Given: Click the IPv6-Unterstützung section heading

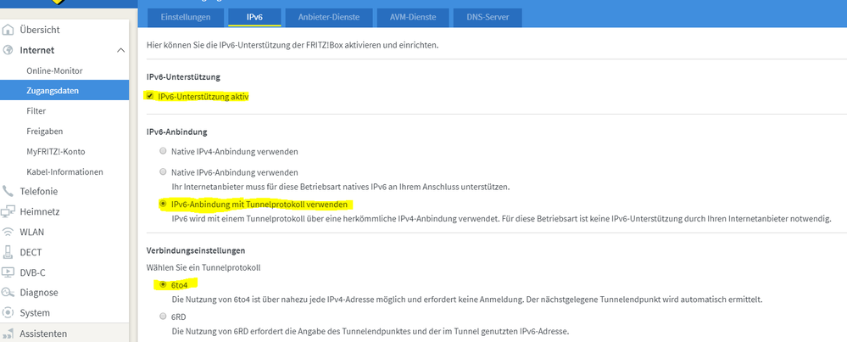Looking at the screenshot, I should 184,76.
